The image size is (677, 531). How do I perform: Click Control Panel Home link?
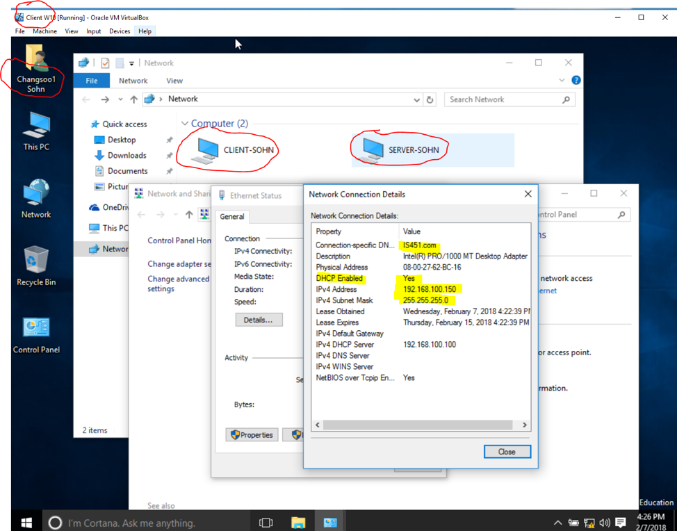(179, 240)
